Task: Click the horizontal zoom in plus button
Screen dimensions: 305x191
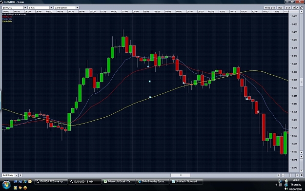Action: point(297,175)
